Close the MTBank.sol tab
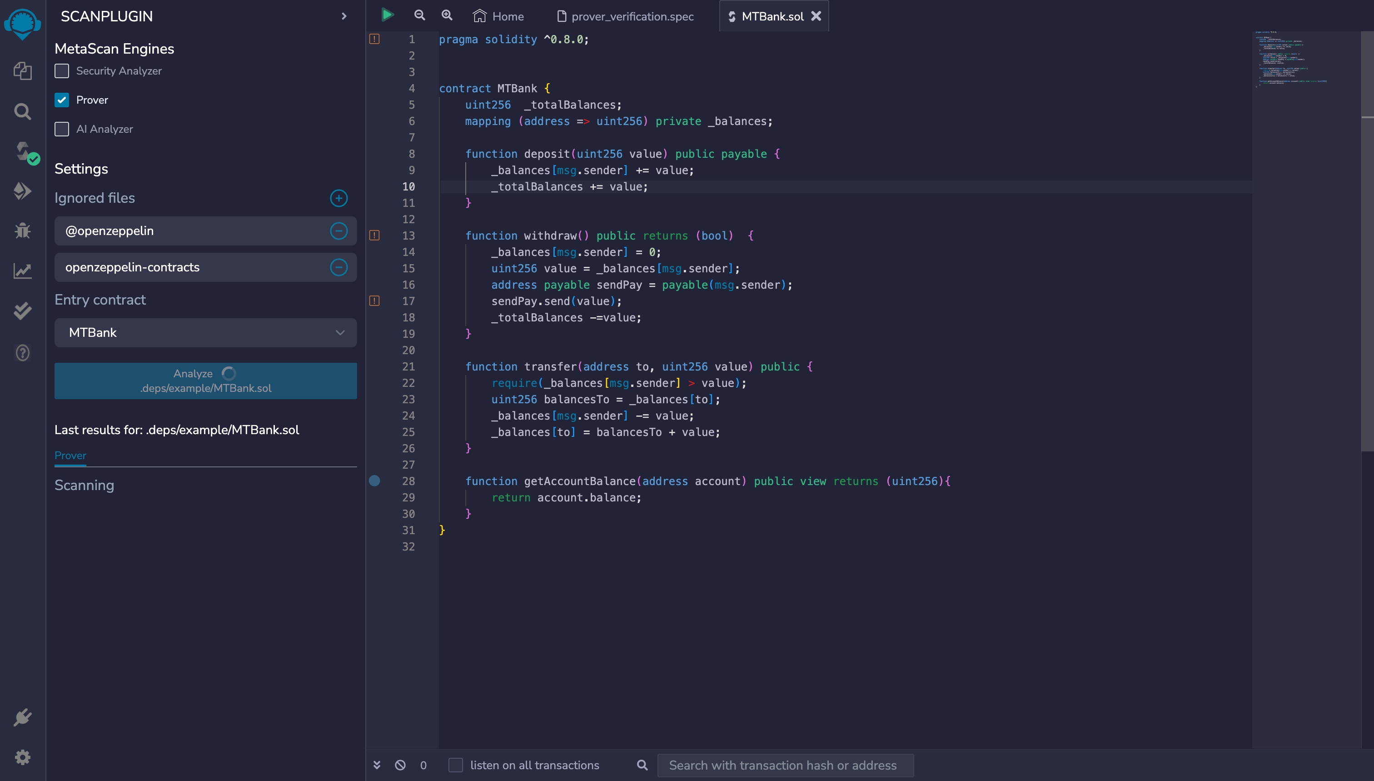This screenshot has width=1374, height=781. tap(816, 16)
